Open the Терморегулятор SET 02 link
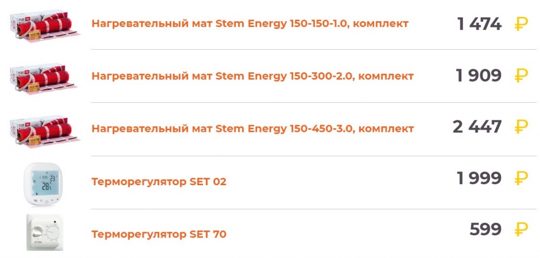 pos(159,182)
